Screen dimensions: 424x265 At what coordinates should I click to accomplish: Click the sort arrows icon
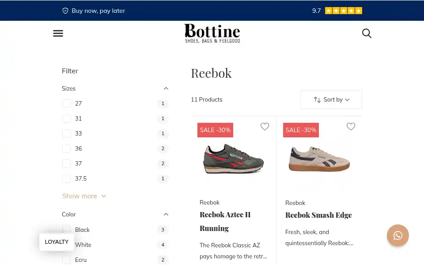(x=317, y=100)
